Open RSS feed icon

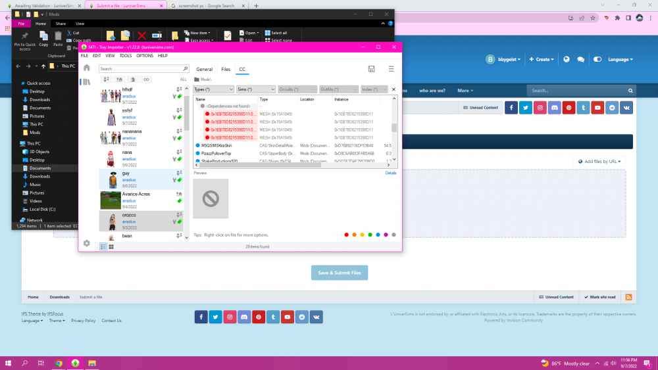pyautogui.click(x=628, y=297)
